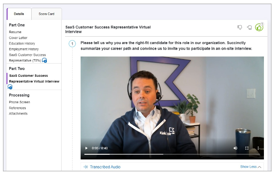The width and height of the screenshot is (276, 175).
Task: Enter fullscreen video mode
Action: pos(247,148)
